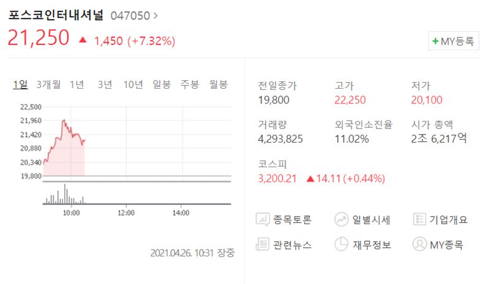The height and width of the screenshot is (284, 490).
Task: Click the red up-triangle next to 1,450
Action: click(83, 40)
